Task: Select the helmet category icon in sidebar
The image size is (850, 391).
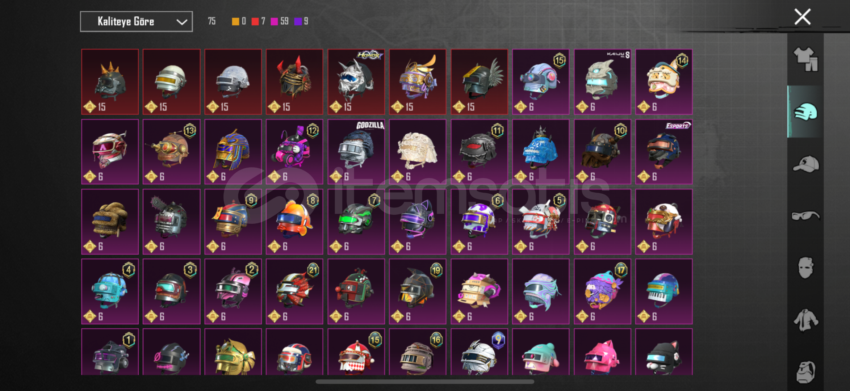Action: [x=805, y=112]
